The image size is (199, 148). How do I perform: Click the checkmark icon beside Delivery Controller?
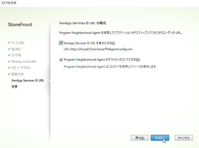tap(9, 61)
